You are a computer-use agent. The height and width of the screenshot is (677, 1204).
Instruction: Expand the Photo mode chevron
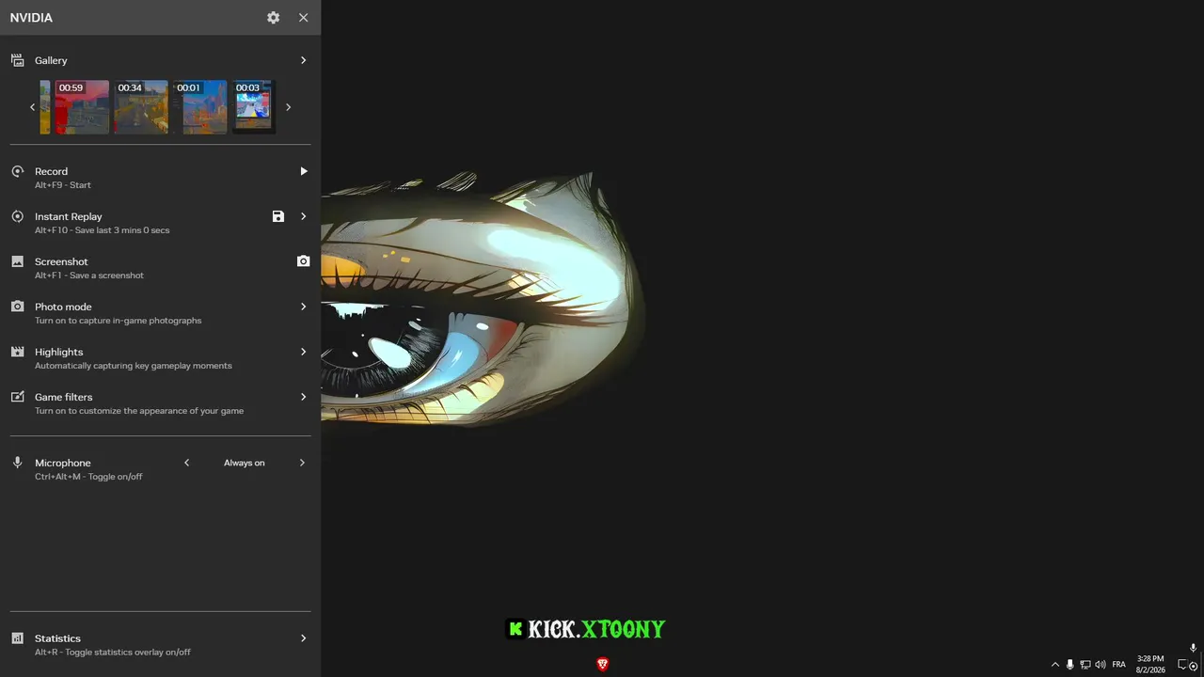click(303, 307)
